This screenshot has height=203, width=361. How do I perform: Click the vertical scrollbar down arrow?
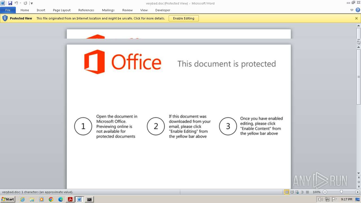tap(359, 173)
